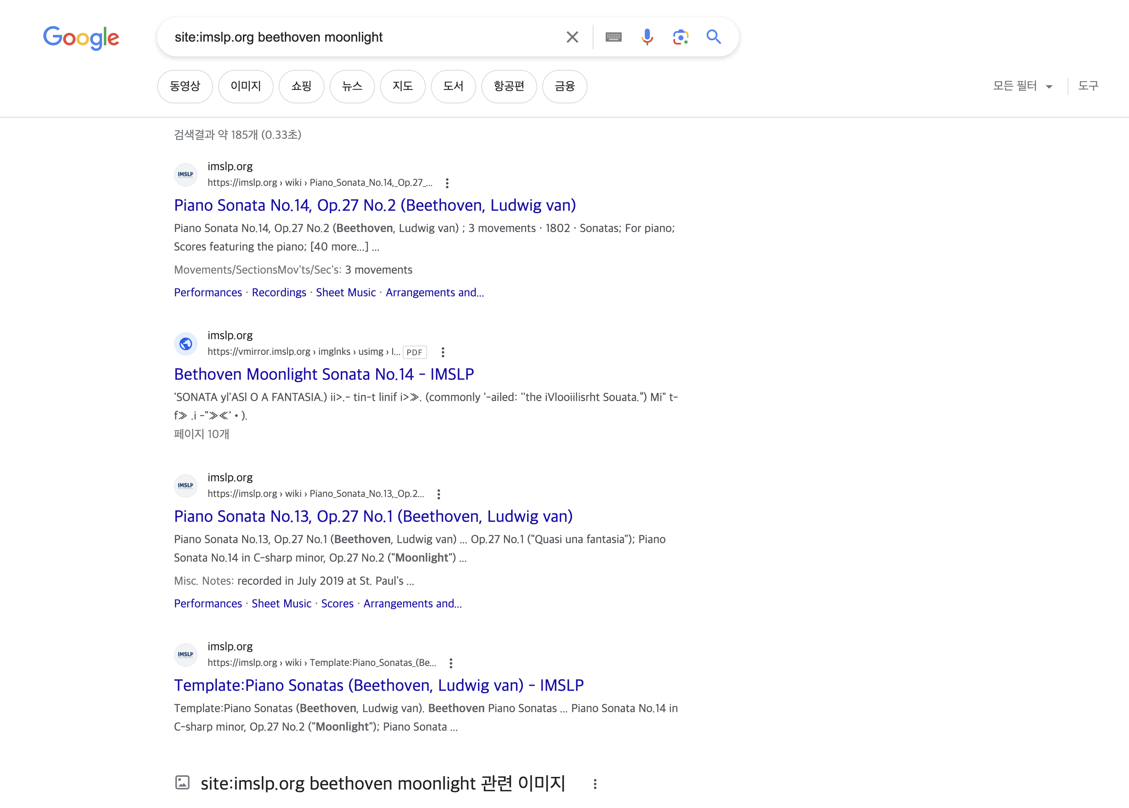This screenshot has height=808, width=1129.
Task: Click the Google logo
Action: pyautogui.click(x=81, y=38)
